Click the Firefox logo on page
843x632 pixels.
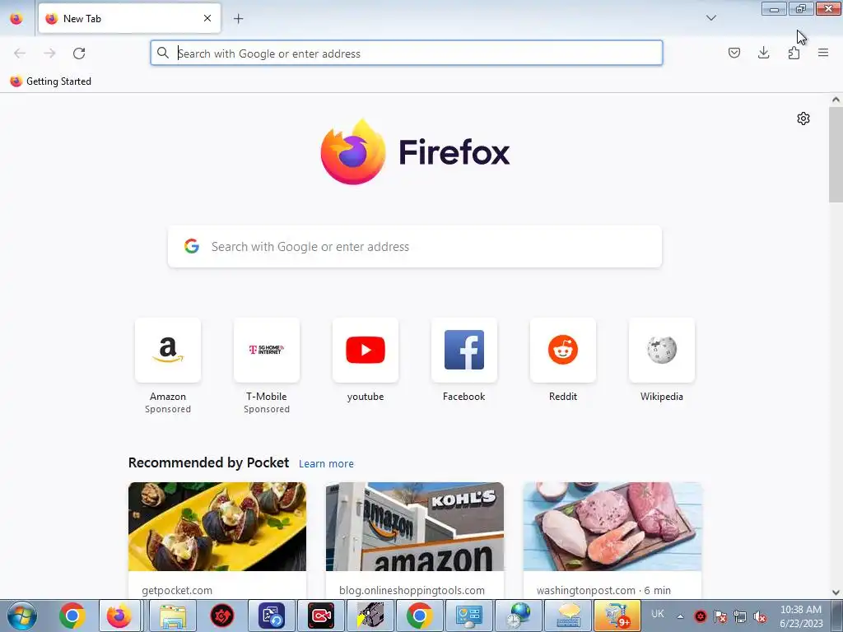coord(415,152)
